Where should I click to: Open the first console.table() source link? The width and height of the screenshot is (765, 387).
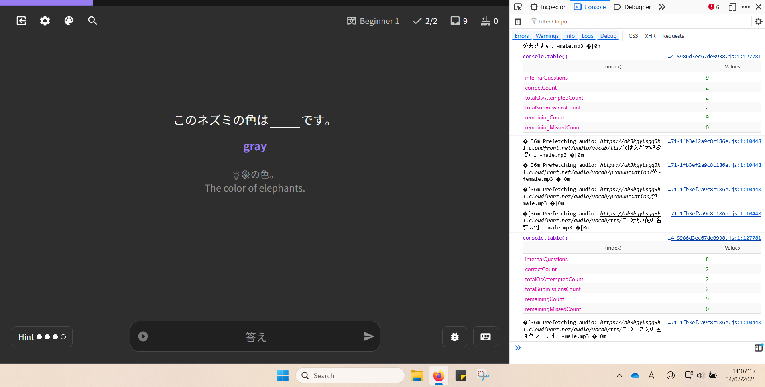[714, 57]
